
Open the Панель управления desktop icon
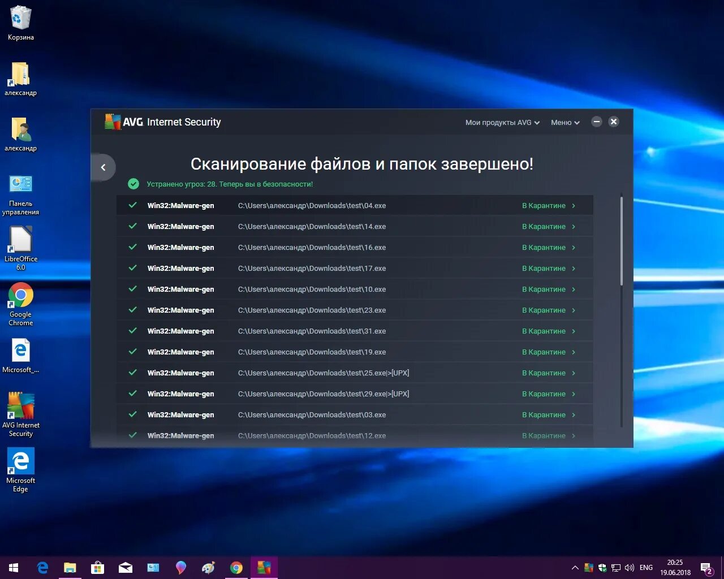tap(21, 195)
